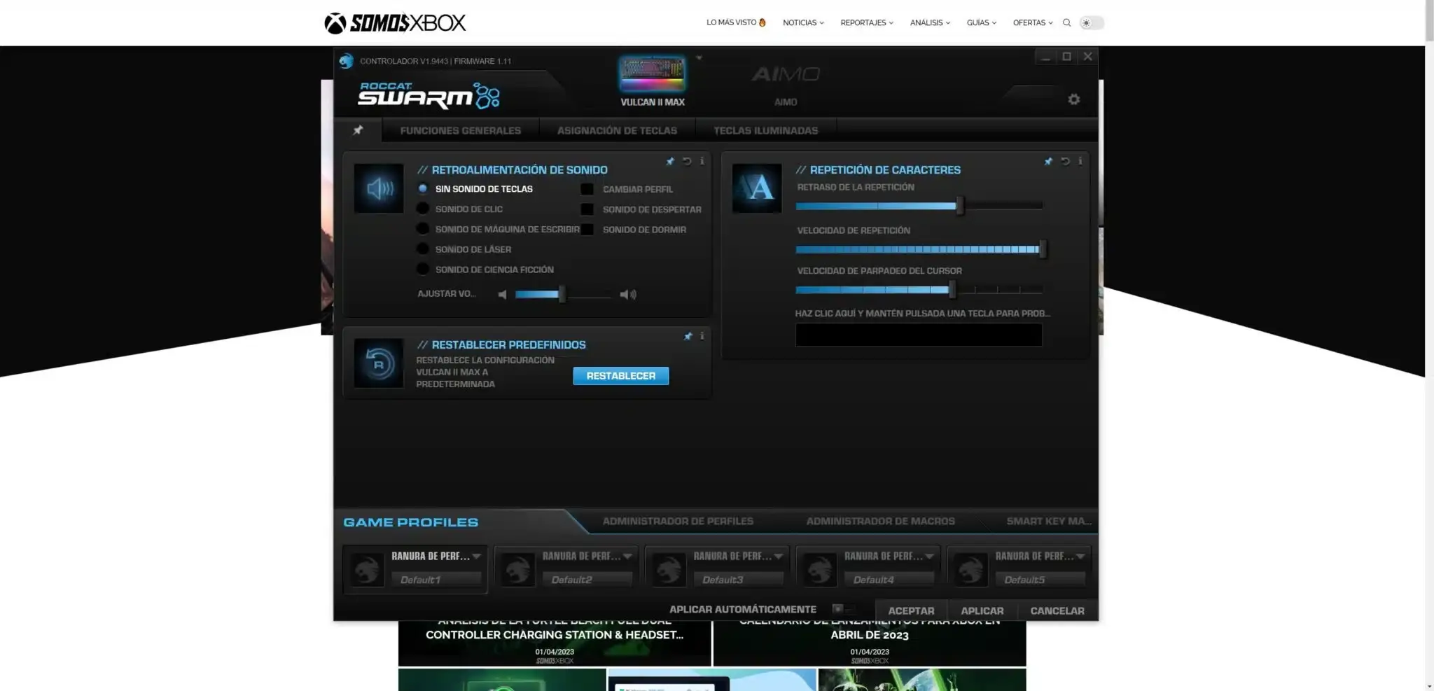The width and height of the screenshot is (1434, 691).
Task: Expand the Reportajes website menu
Action: pyautogui.click(x=867, y=23)
